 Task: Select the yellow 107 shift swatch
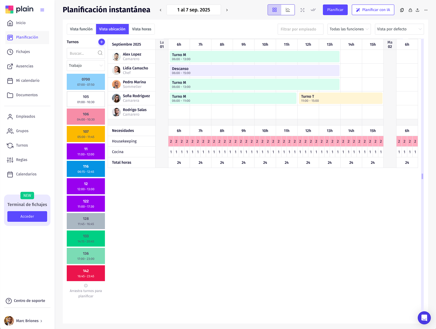[x=86, y=134]
